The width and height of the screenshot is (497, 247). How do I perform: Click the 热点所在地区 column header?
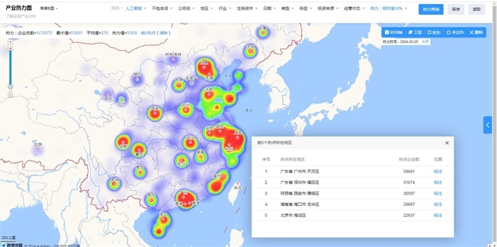[292, 159]
